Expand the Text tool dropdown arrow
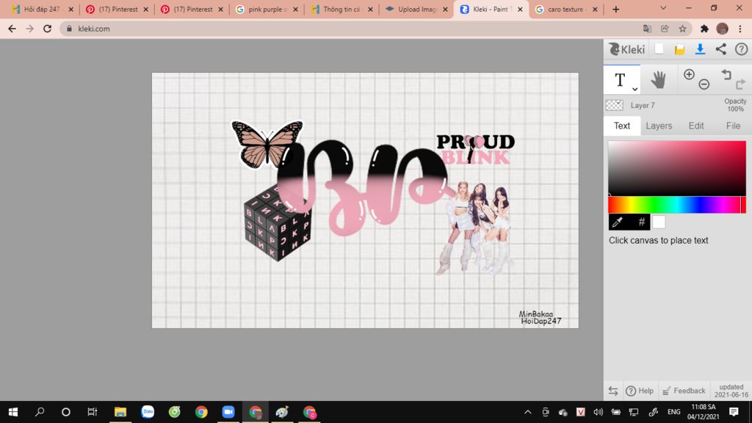Image resolution: width=752 pixels, height=423 pixels. coord(634,89)
